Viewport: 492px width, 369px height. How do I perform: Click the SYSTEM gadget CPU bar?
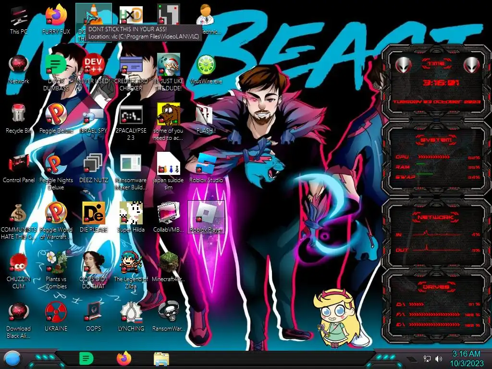coord(434,157)
